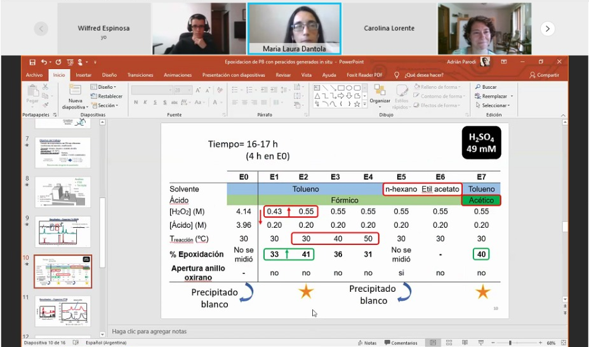This screenshot has width=589, height=347.
Task: Select slide 9 thumbnail in panel
Action: coord(67,232)
